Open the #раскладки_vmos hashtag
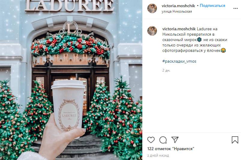 coord(179,61)
